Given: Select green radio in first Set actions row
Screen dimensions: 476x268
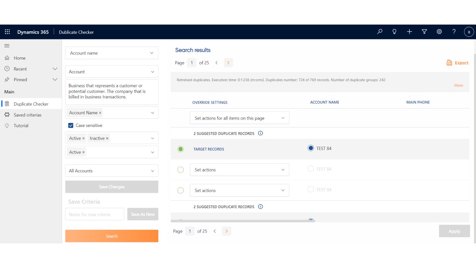Looking at the screenshot, I should [x=180, y=170].
